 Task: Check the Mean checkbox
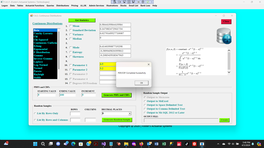point(71,26)
